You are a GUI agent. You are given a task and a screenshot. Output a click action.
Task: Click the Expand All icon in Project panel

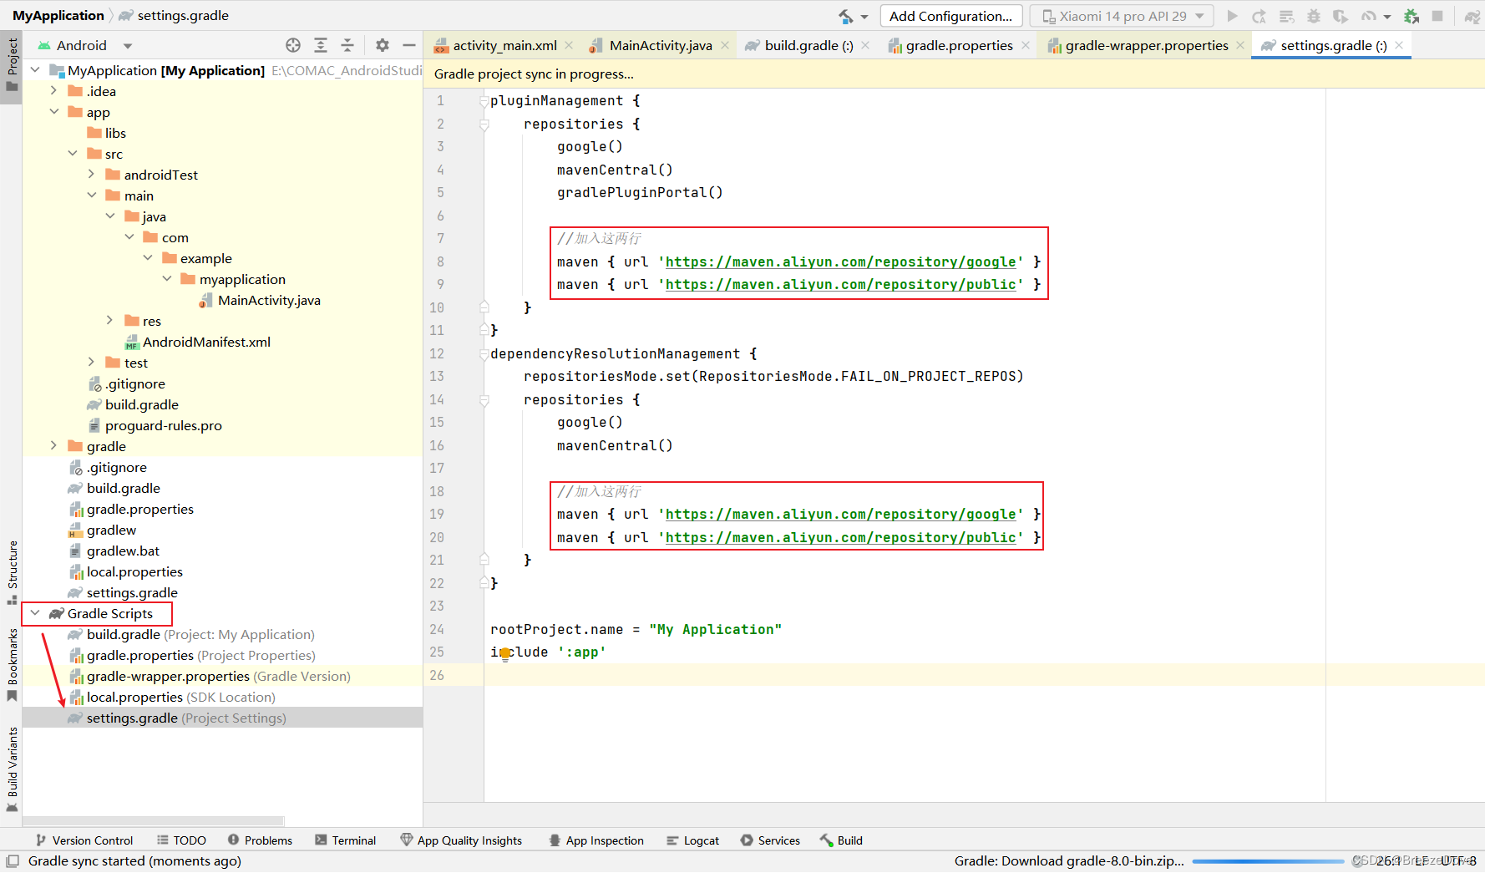321,45
